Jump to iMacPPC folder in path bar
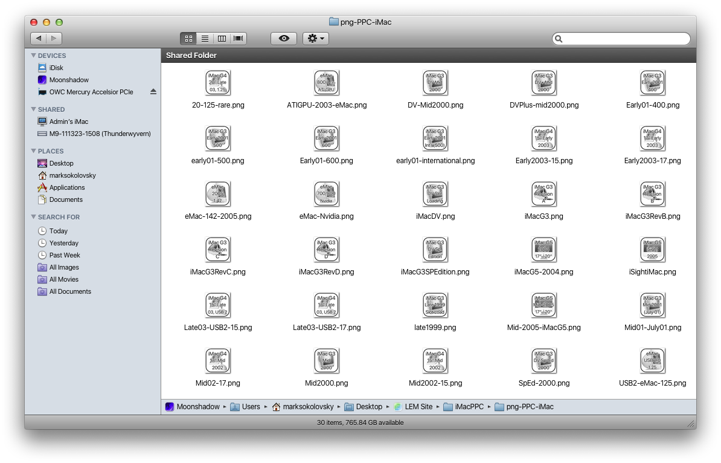Screen dimensions: 721x463 469,407
